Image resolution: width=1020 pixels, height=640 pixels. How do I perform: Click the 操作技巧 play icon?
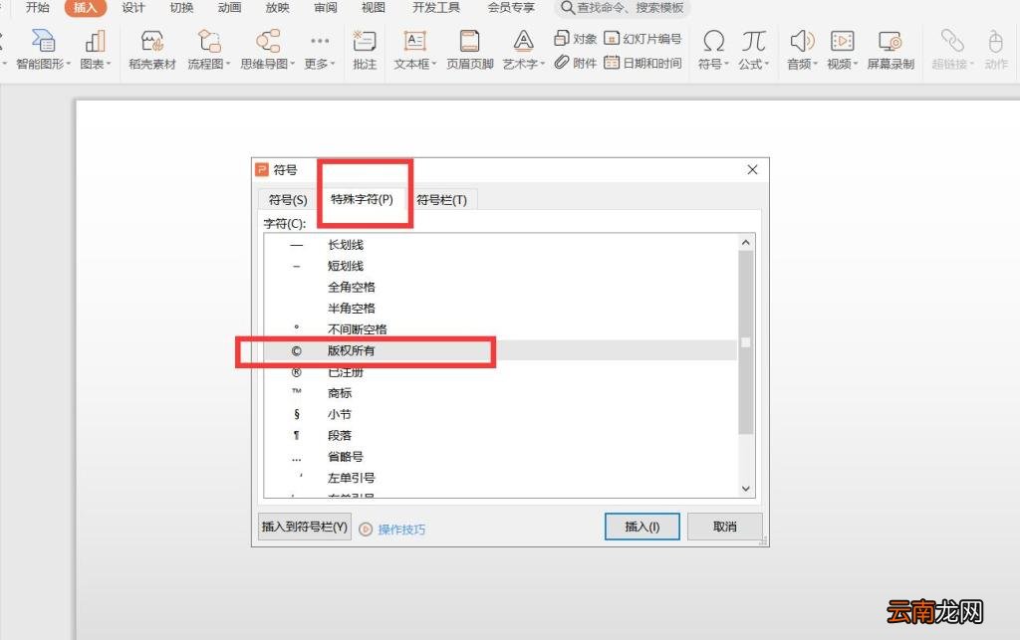[366, 529]
